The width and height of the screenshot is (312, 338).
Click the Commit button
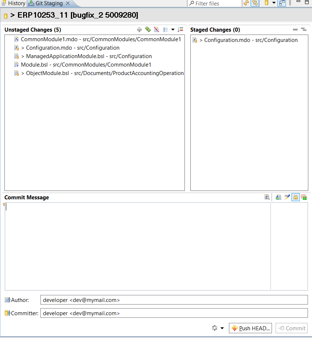pyautogui.click(x=291, y=328)
